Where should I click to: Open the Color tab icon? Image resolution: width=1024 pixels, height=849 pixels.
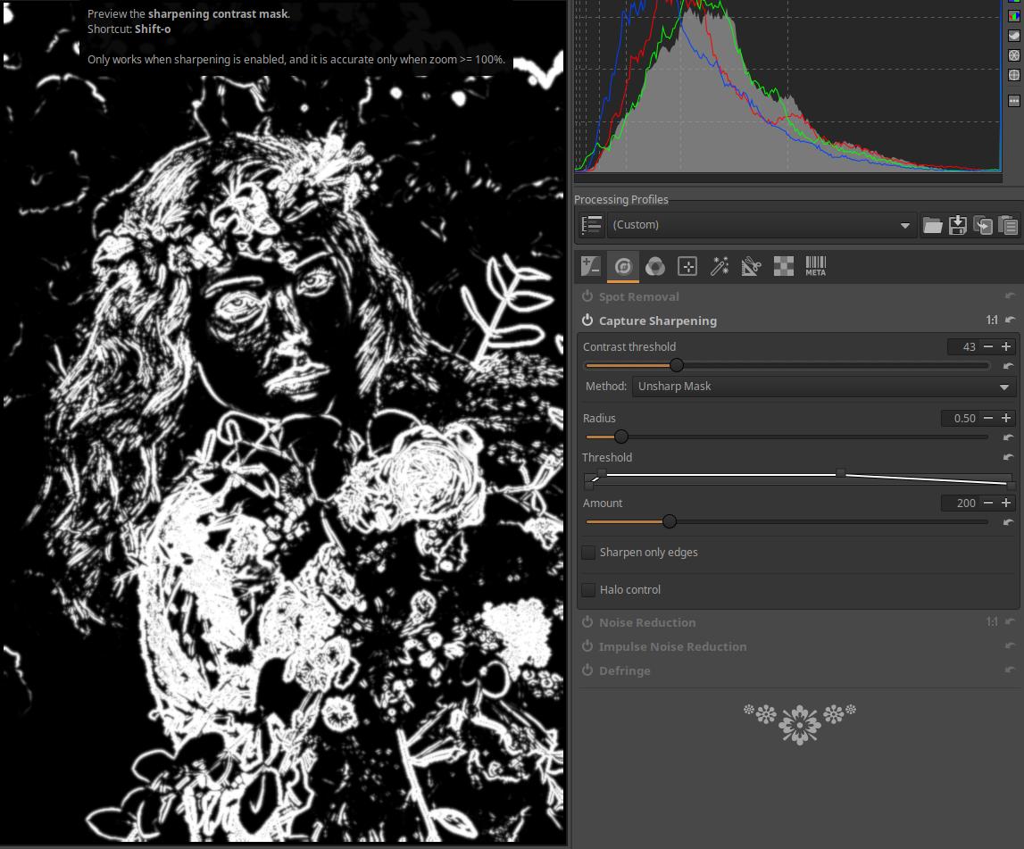point(655,266)
